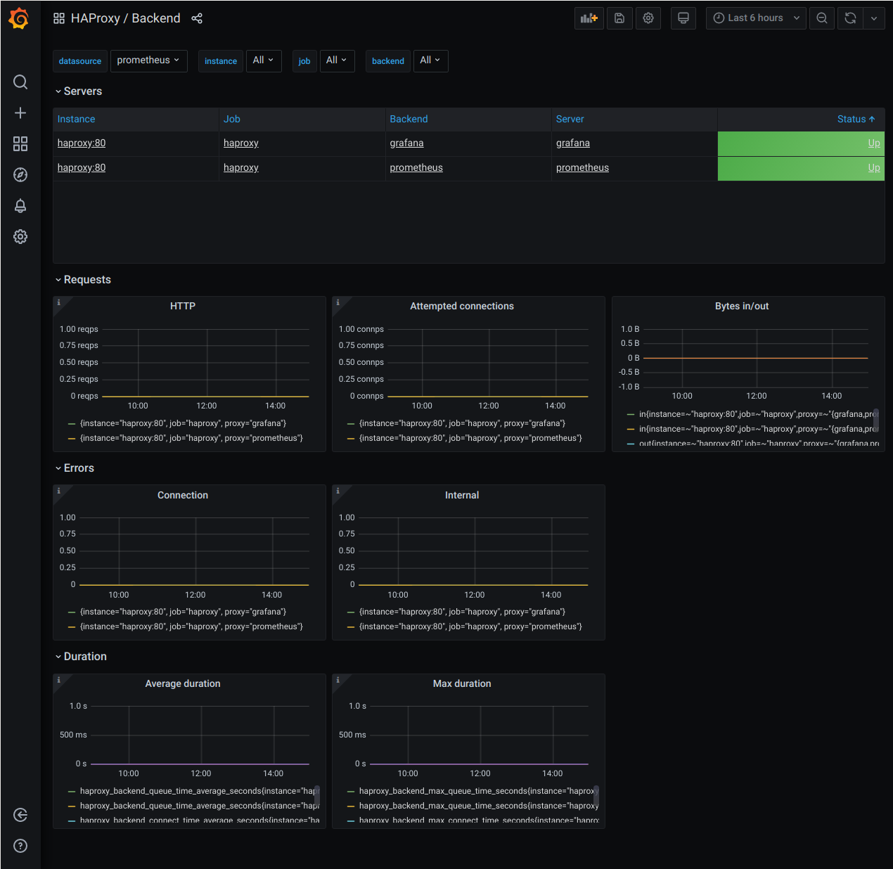Click the sign-in arrow icon in sidebar
Image resolution: width=893 pixels, height=869 pixels.
[x=20, y=815]
